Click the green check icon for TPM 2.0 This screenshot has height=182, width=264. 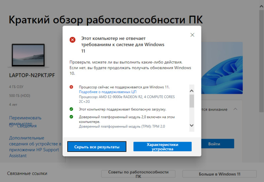pyautogui.click(x=71, y=117)
